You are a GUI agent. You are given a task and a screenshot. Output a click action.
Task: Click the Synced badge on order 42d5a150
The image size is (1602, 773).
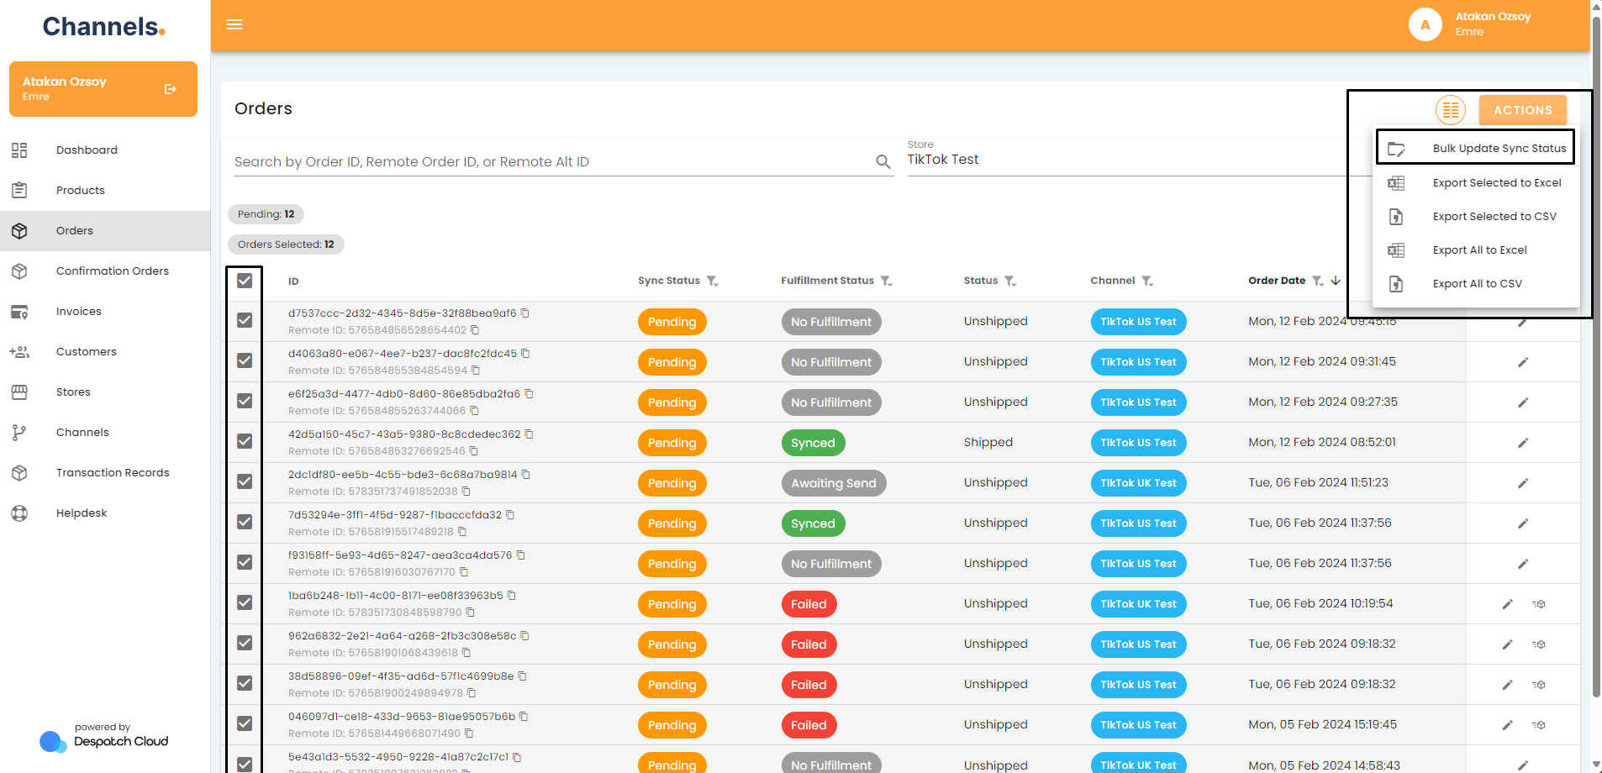[813, 443]
